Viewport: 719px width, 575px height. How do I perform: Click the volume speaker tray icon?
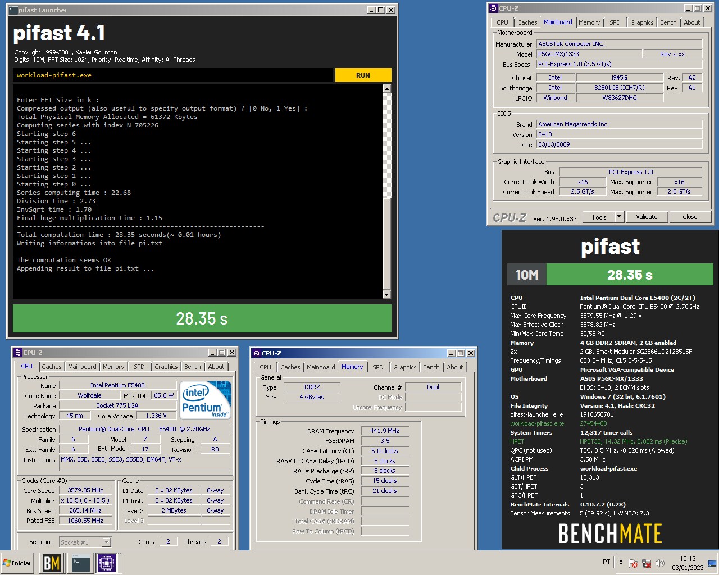point(660,563)
